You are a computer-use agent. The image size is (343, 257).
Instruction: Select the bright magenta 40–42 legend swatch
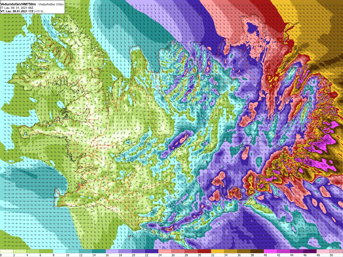click(x=270, y=251)
